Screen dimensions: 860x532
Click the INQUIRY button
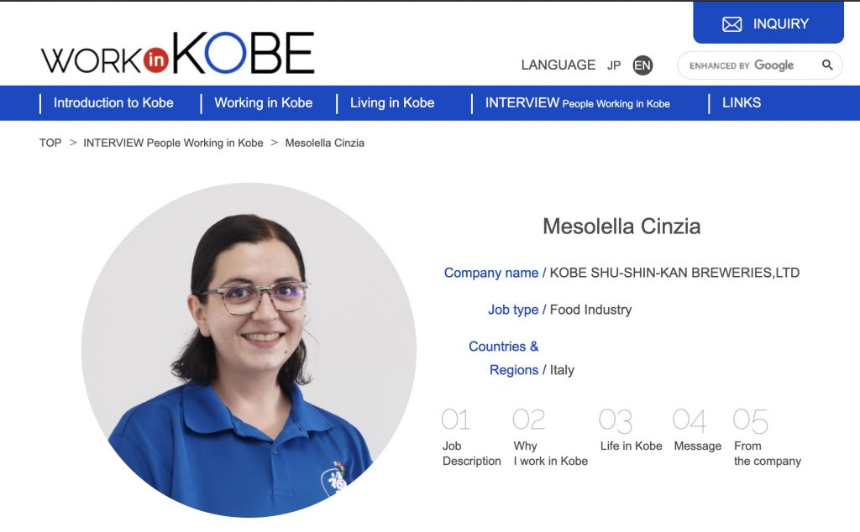click(x=768, y=23)
